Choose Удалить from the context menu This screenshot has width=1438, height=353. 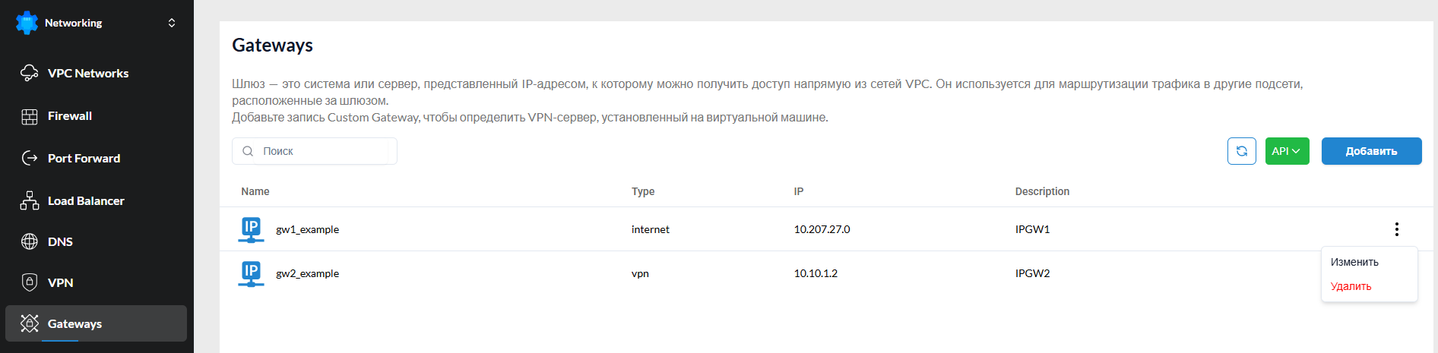click(1351, 286)
